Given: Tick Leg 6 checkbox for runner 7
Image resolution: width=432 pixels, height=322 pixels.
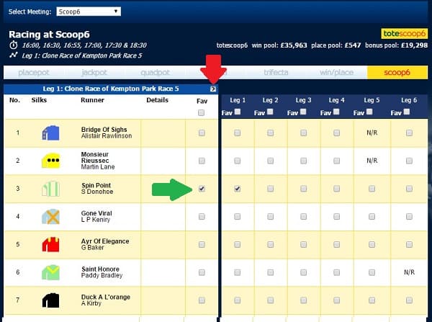Looking at the screenshot, I should click(409, 300).
